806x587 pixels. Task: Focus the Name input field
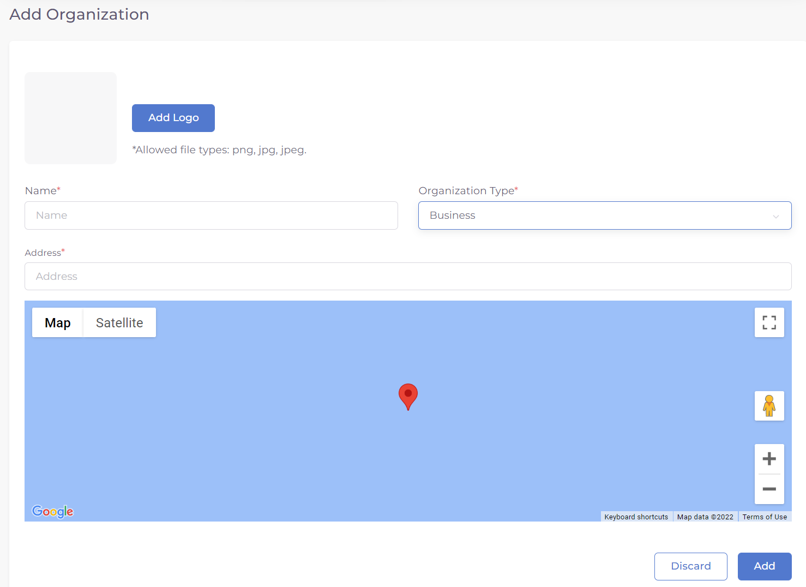(211, 215)
